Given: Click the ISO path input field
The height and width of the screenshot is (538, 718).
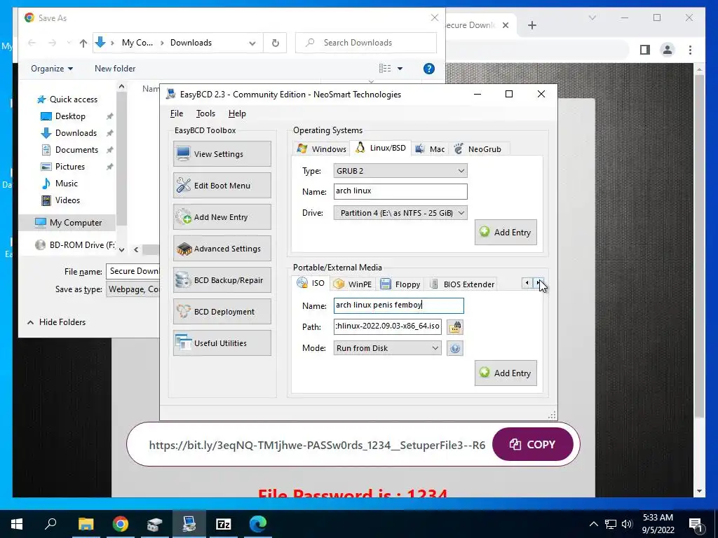Looking at the screenshot, I should tap(387, 326).
